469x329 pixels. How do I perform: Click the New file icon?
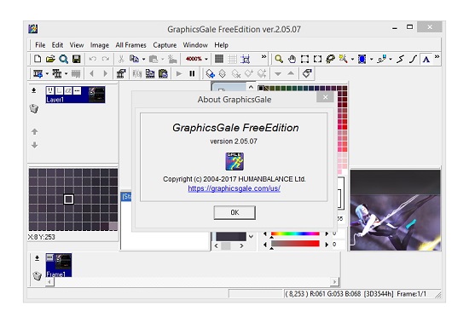[38, 59]
